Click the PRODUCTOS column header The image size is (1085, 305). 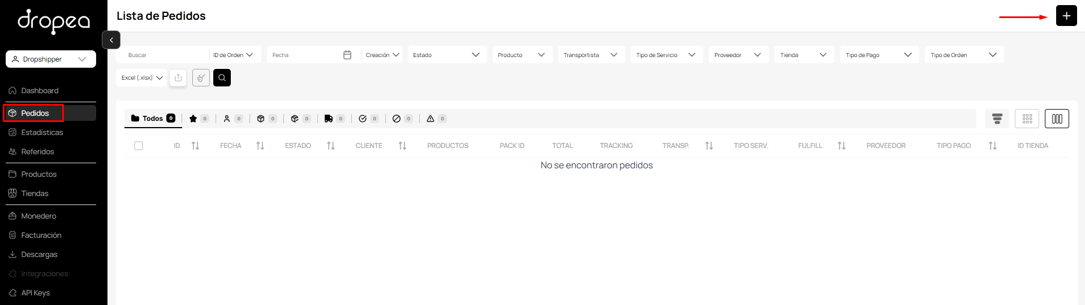[x=447, y=146]
